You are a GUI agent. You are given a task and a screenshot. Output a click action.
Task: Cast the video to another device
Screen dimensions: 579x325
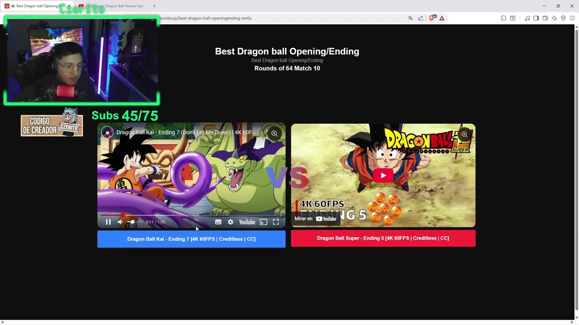click(263, 222)
